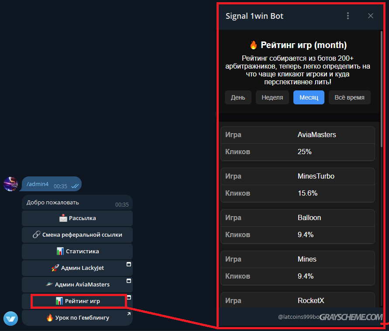Select the Месяц period tab

tap(309, 97)
